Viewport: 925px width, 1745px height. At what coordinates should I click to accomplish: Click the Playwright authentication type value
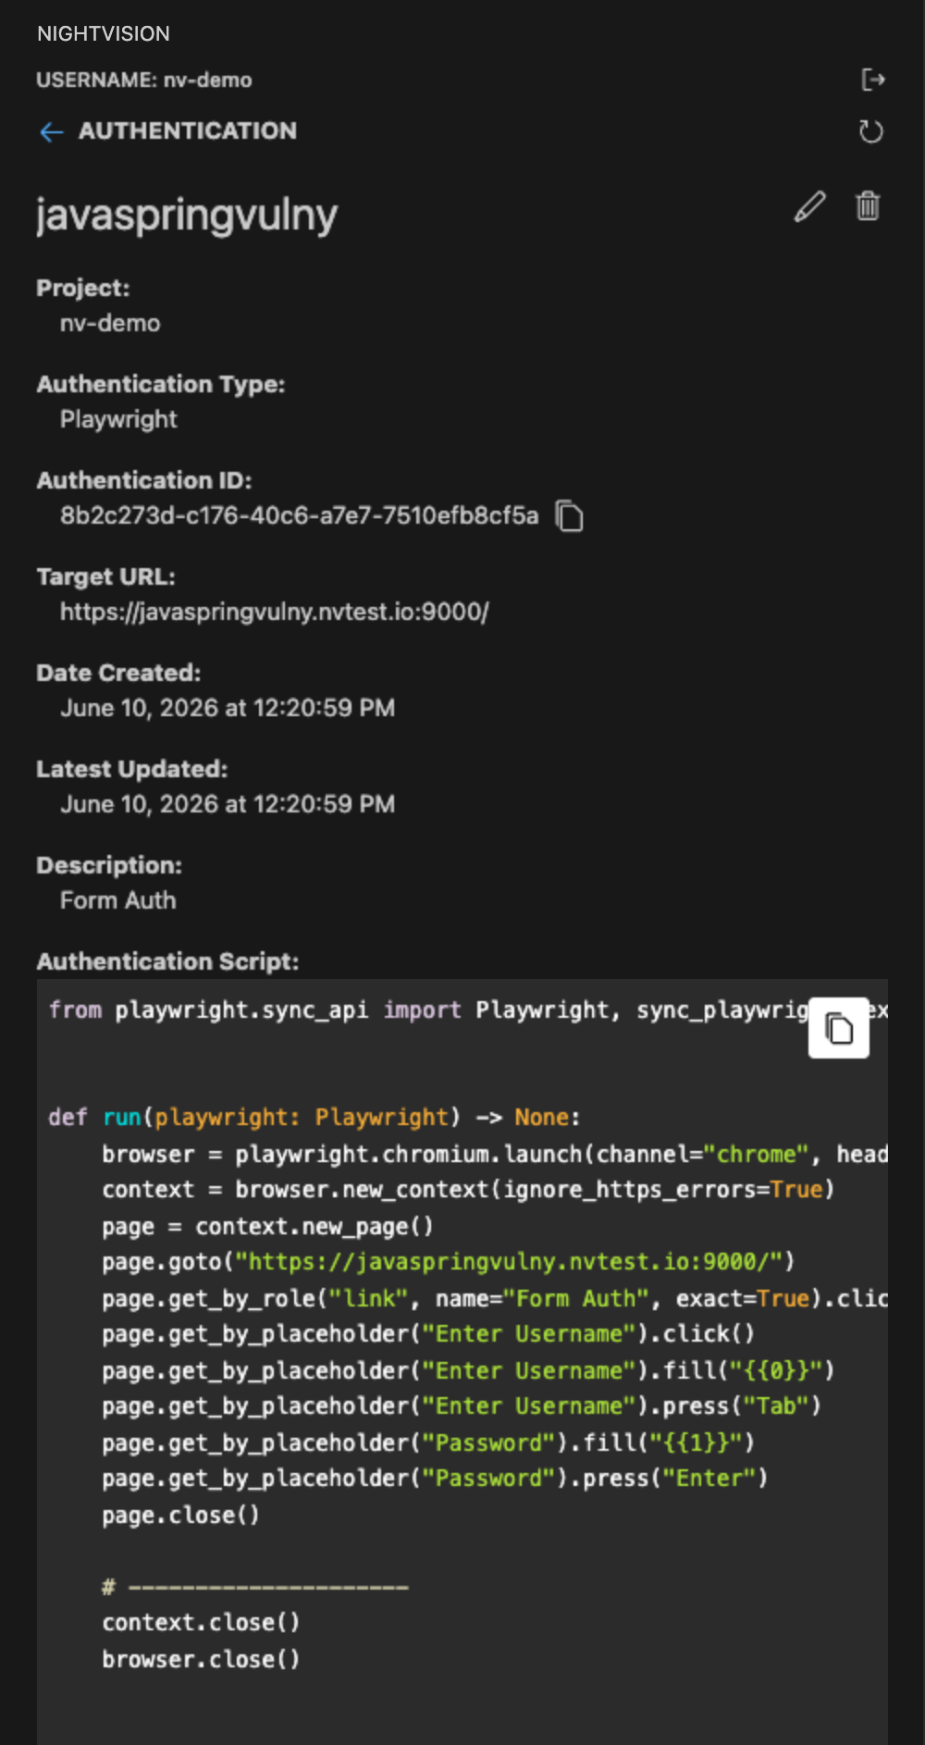point(118,419)
